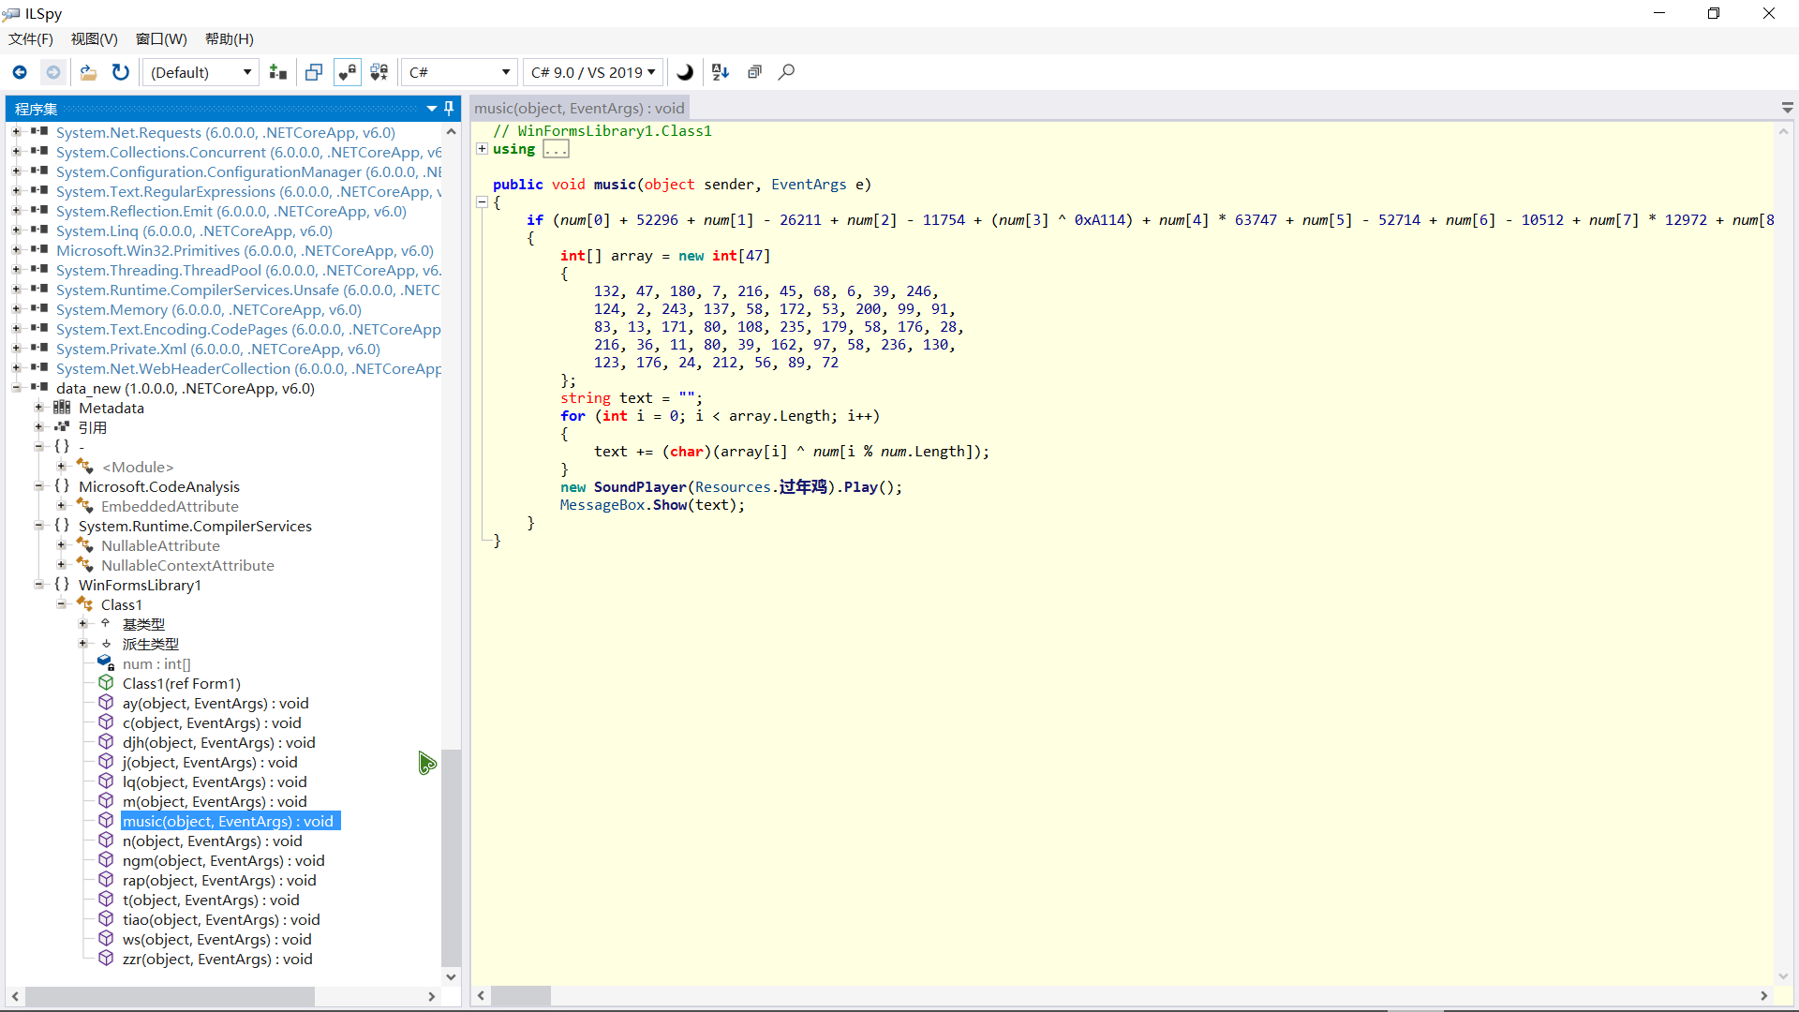Click class icon beside NullableAttribute

(x=84, y=545)
